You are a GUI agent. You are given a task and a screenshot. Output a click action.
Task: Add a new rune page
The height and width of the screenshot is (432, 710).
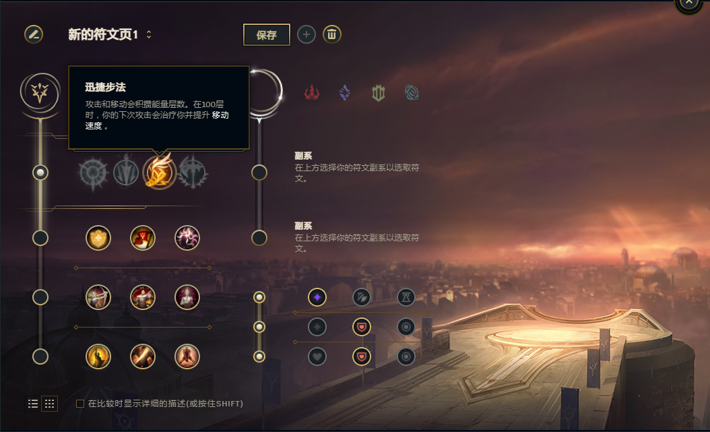[x=306, y=34]
